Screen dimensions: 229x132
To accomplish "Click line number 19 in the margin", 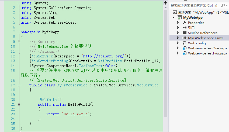I will [x=13, y=95].
